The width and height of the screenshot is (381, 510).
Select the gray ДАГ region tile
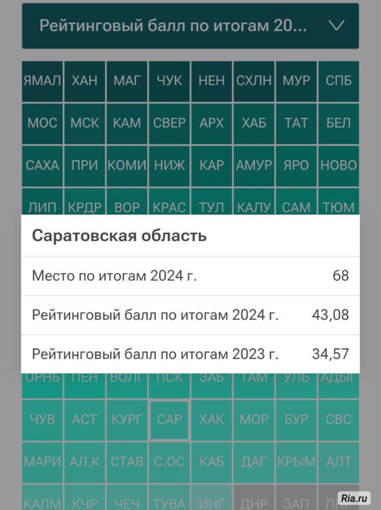(x=254, y=462)
